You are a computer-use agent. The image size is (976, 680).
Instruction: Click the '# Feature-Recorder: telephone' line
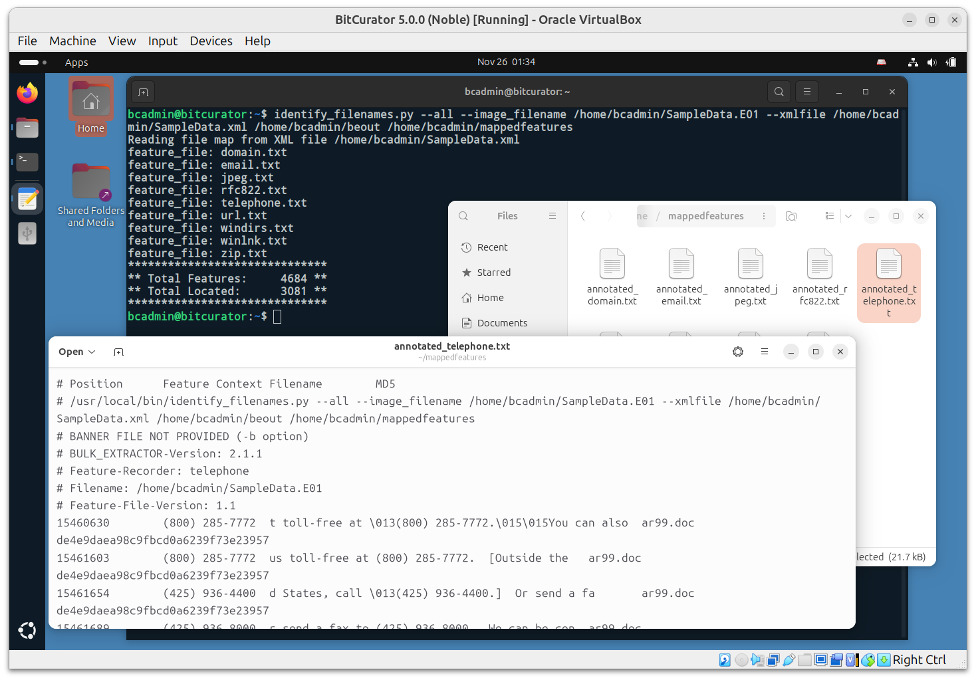153,471
